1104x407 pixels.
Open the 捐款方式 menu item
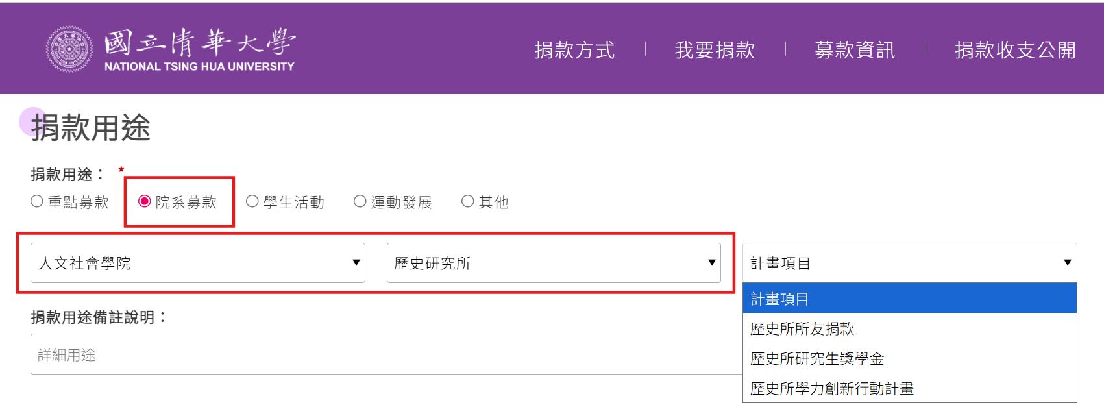coord(574,50)
